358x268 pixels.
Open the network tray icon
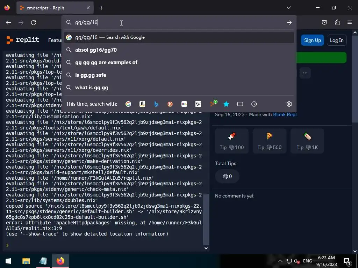[288, 261]
